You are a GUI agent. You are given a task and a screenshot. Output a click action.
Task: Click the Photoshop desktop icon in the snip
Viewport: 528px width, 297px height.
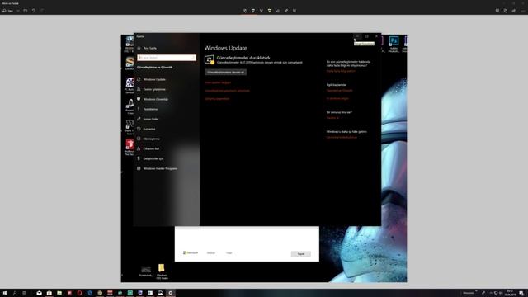[394, 44]
